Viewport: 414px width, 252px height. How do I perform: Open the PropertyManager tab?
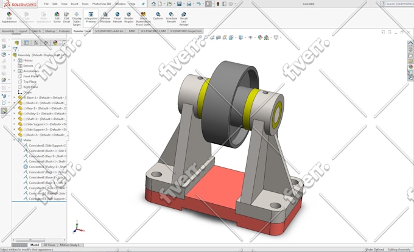click(26, 43)
